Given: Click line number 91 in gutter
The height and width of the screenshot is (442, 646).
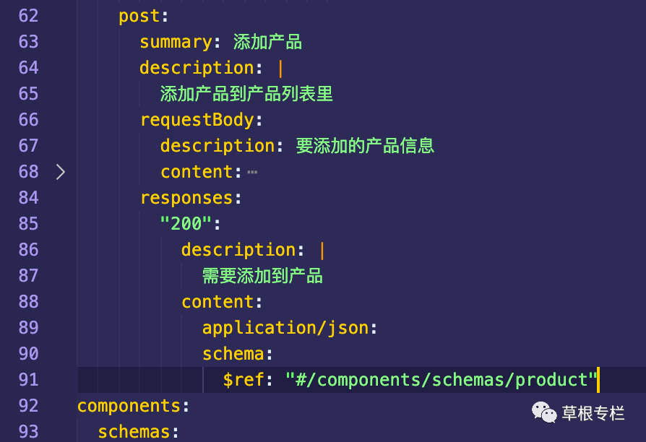Looking at the screenshot, I should click(29, 380).
